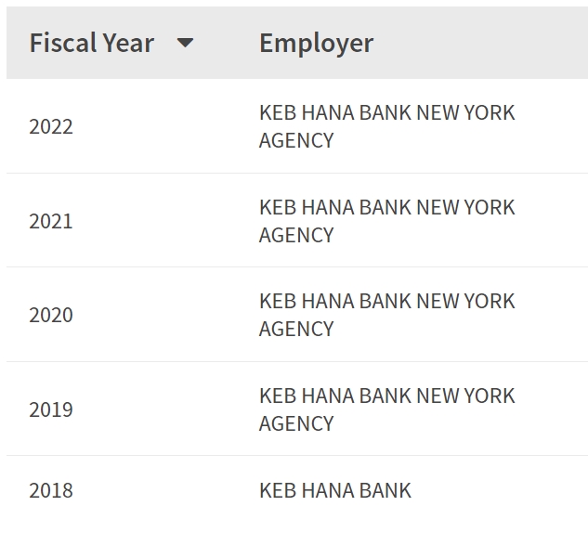Click KEB HANA BANK NEW YORK in 2020 row
Screen dimensions: 588x545
tap(386, 301)
